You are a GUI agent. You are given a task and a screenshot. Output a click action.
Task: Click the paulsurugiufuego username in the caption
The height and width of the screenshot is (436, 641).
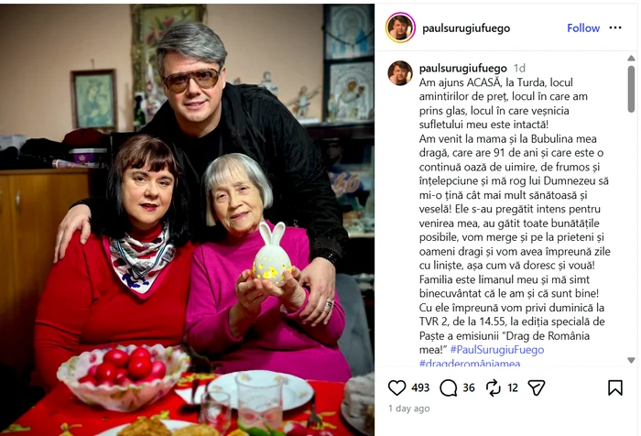tap(462, 69)
